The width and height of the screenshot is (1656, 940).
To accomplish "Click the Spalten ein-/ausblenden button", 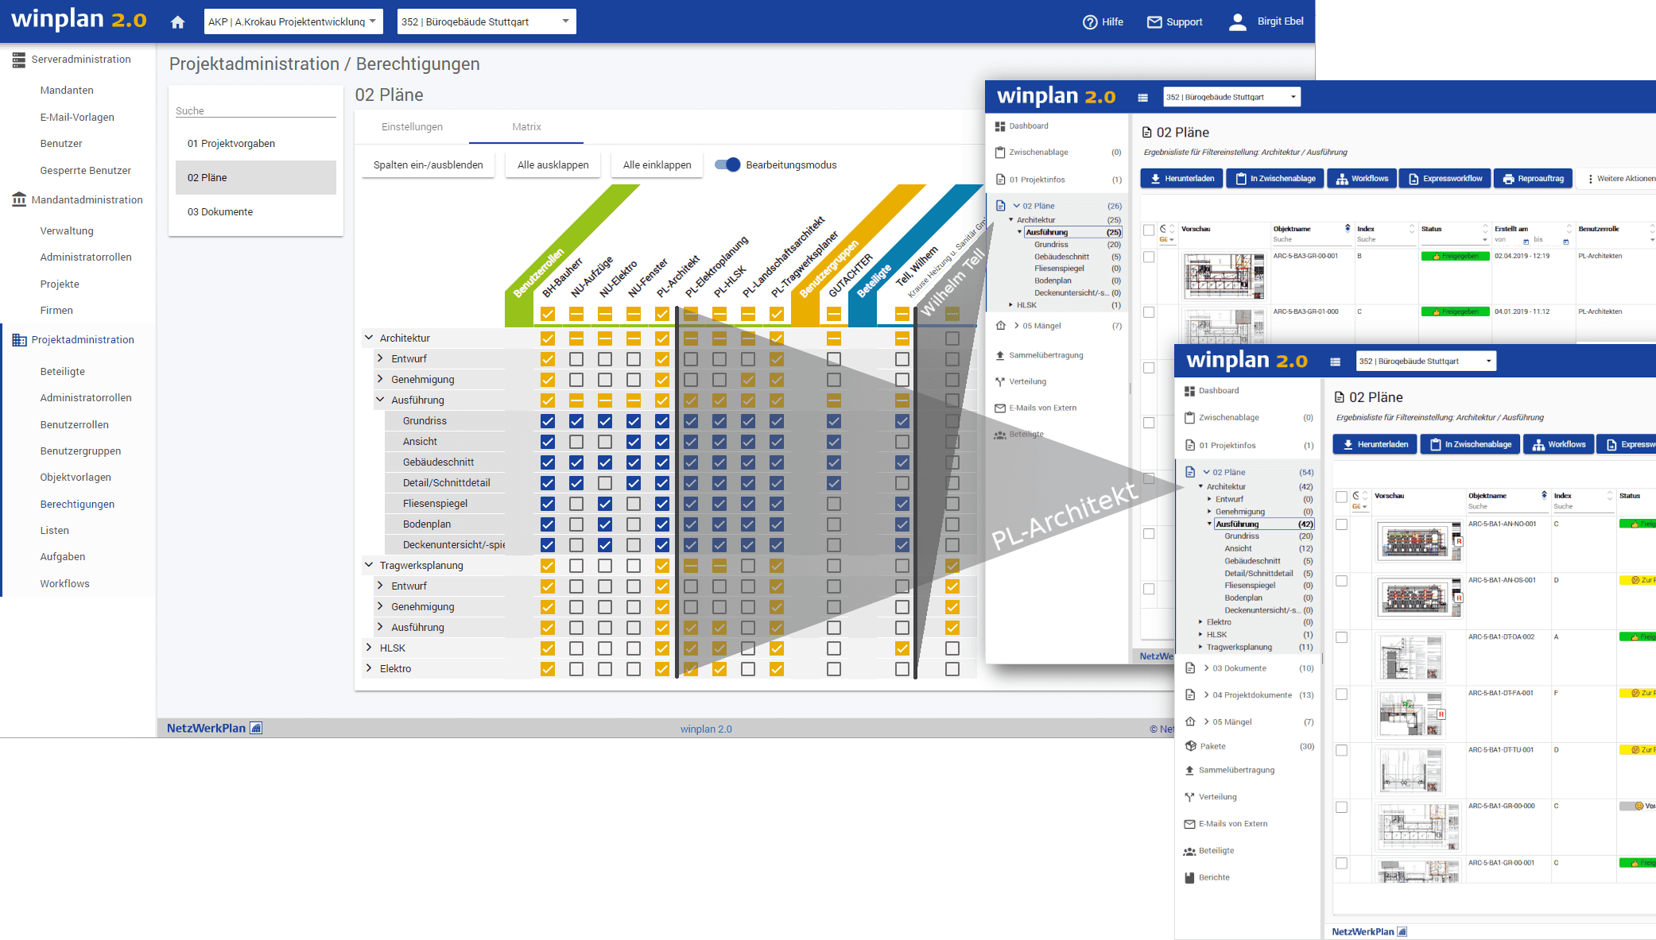I will point(429,165).
